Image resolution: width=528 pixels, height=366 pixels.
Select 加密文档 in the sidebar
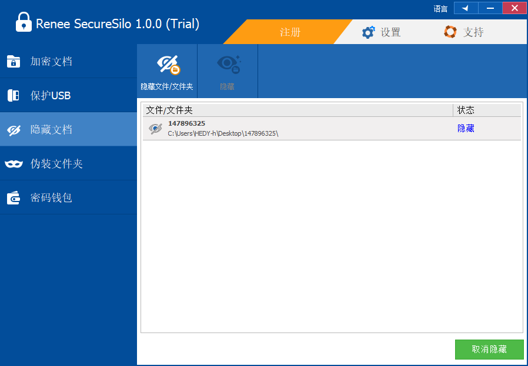coord(68,61)
